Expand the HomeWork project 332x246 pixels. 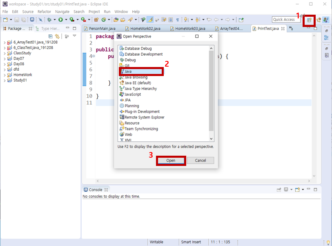[4, 75]
